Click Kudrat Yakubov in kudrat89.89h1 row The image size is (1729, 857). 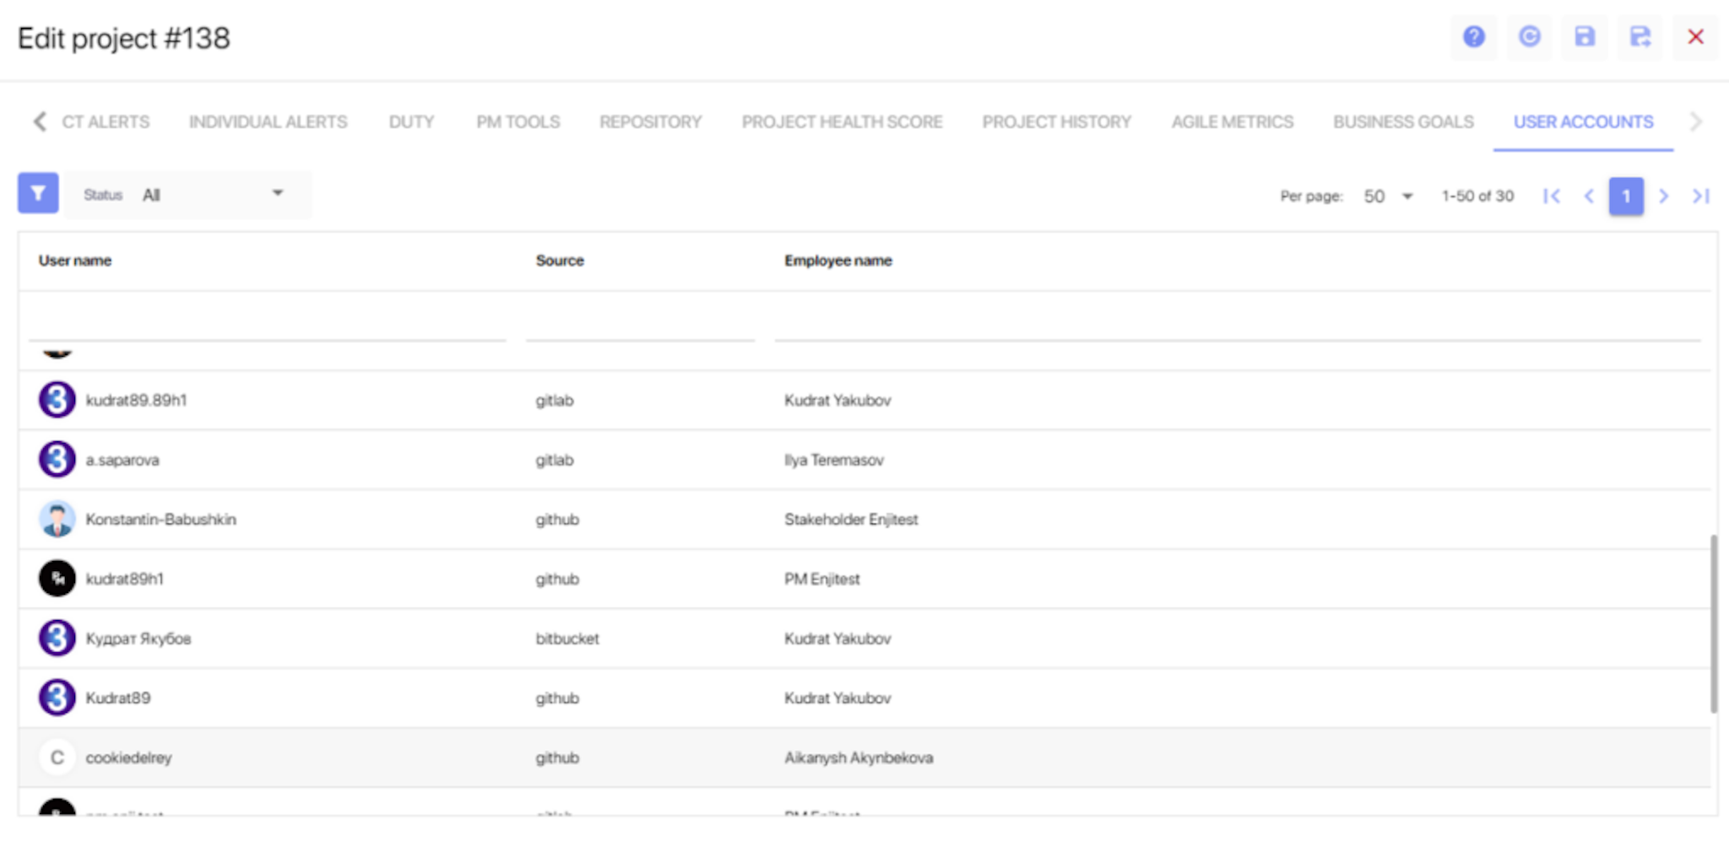(x=837, y=400)
